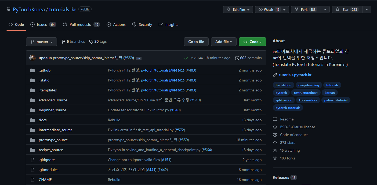
Task: Click the repository book icon beside PyTorchKorea
Action: tap(9, 9)
